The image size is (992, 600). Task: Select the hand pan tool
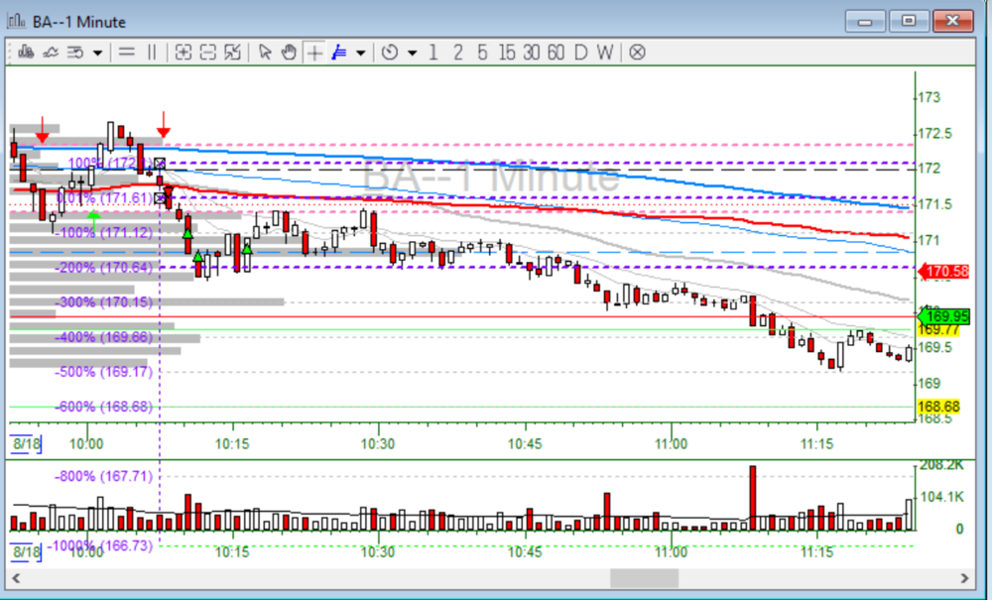[288, 53]
